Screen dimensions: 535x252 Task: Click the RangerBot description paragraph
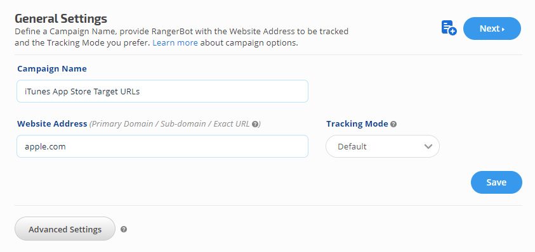182,37
